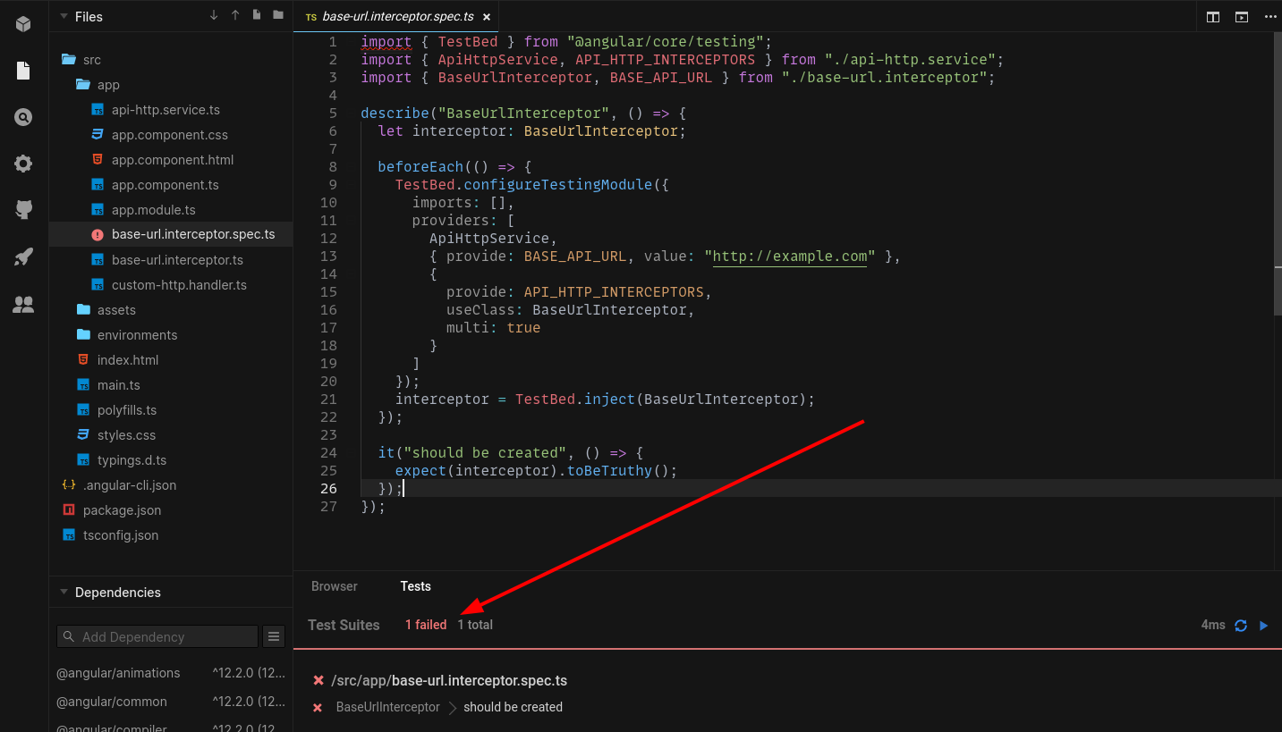Screen dimensions: 1282x732
Task: Click the Test Suites label
Action: point(344,625)
